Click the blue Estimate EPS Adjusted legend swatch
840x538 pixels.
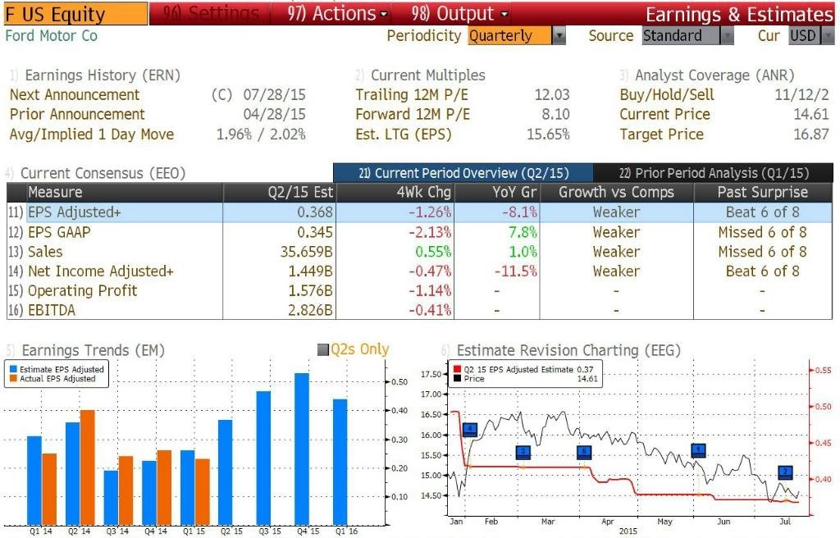coord(13,369)
